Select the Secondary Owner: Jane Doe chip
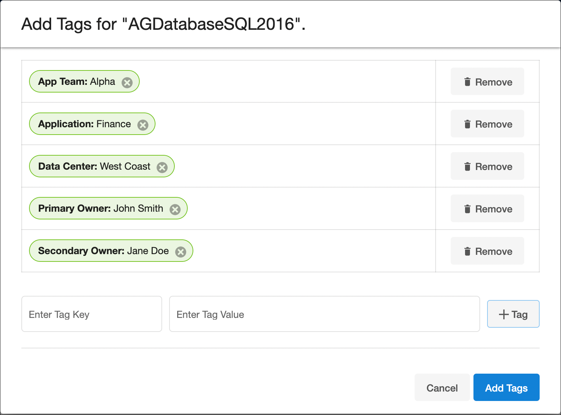 coord(103,251)
